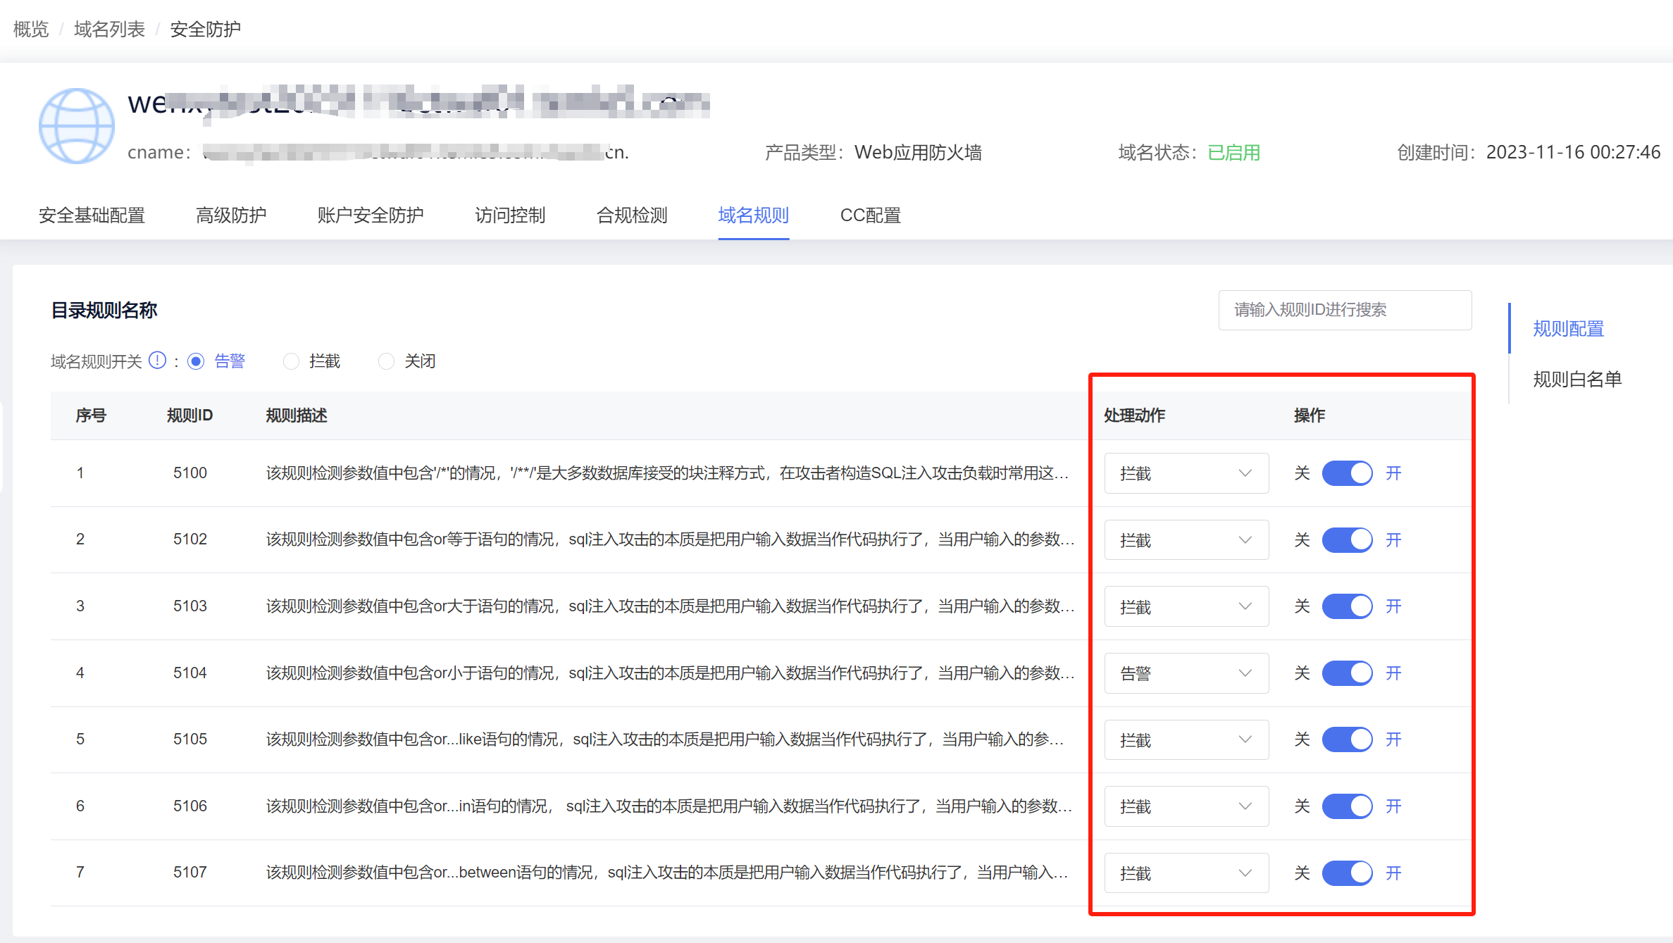Open 处理动作 dropdown for rule 5107
Viewport: 1673px width, 943px height.
tap(1186, 873)
